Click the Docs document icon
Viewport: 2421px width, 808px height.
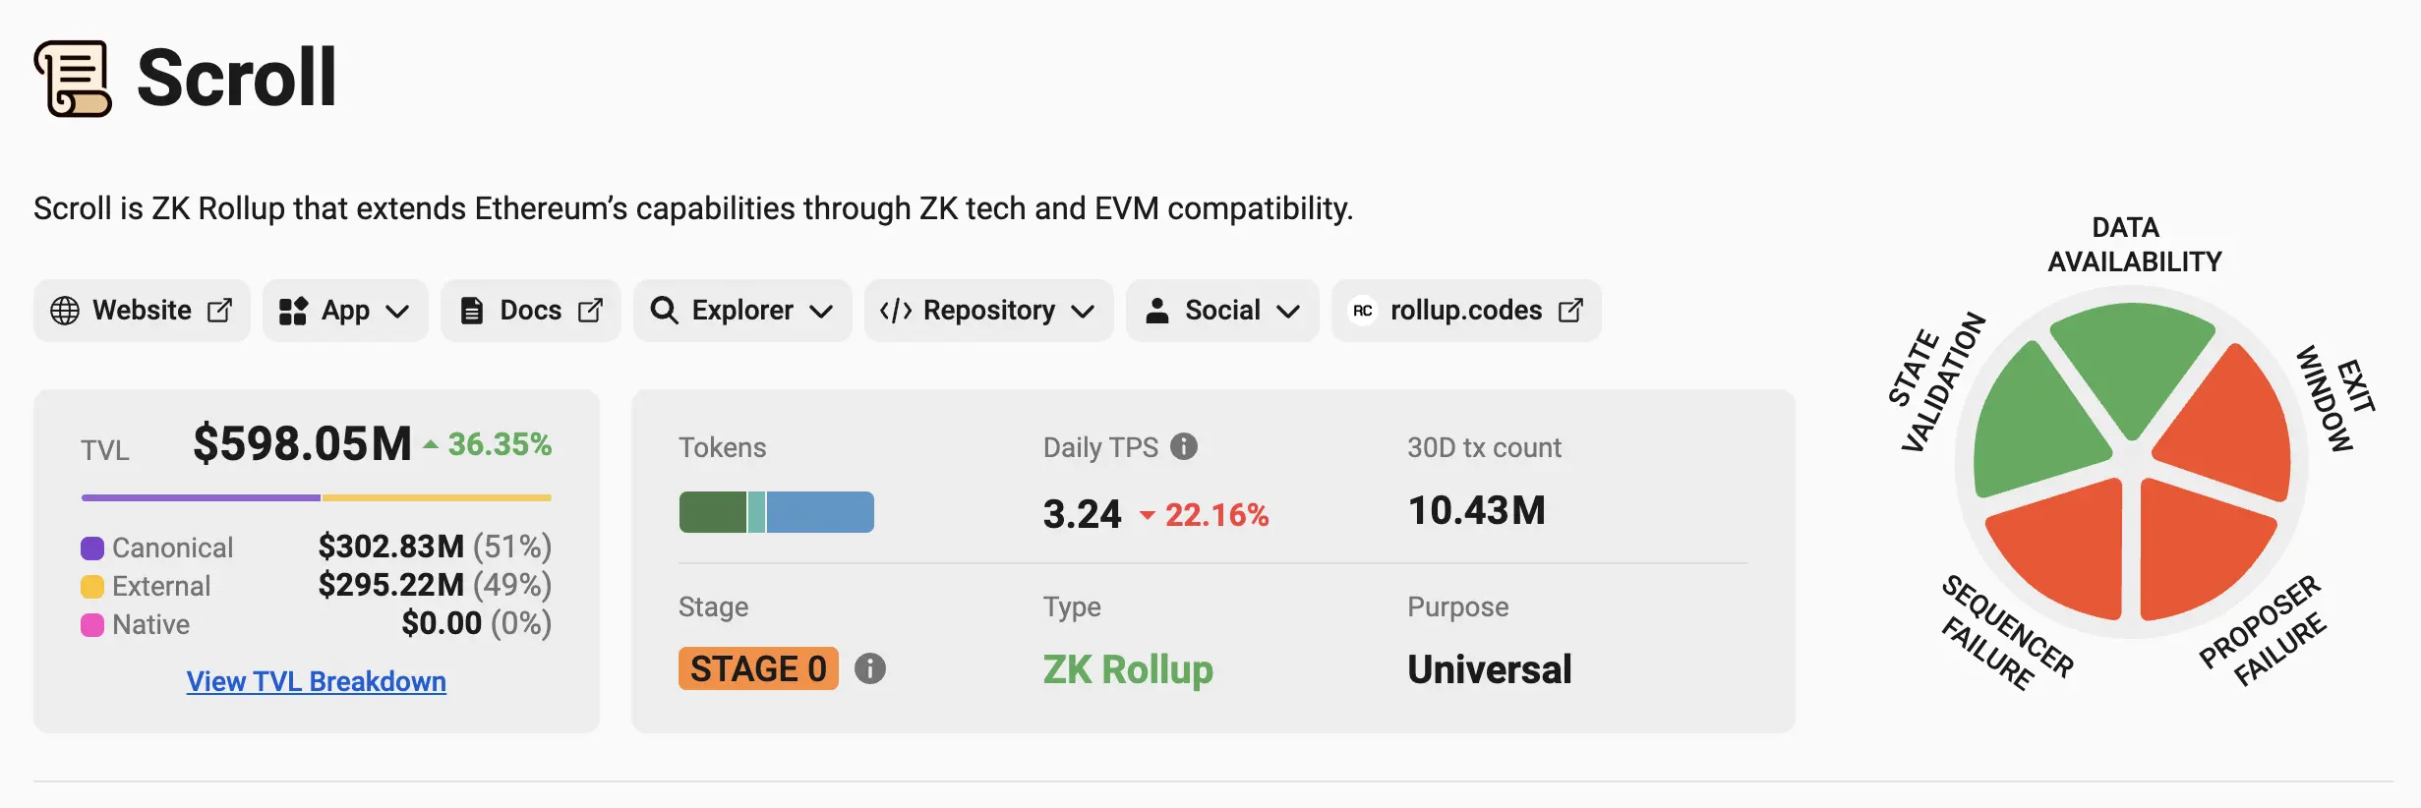(472, 311)
